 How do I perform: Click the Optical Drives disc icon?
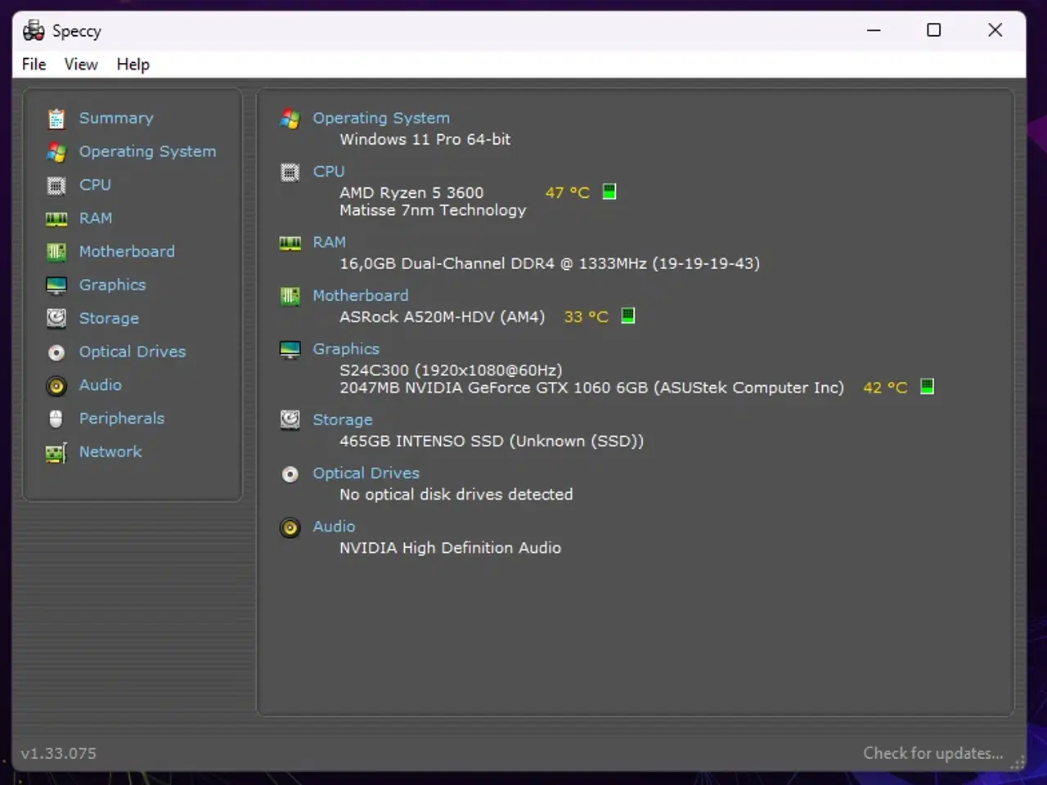(56, 352)
